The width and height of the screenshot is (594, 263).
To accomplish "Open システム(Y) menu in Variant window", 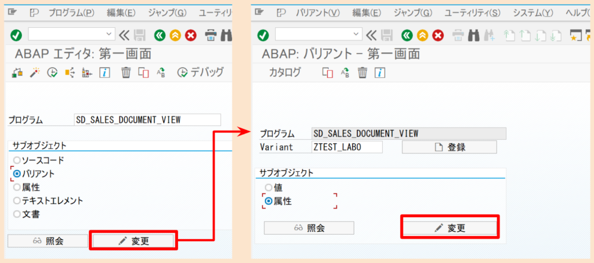I will click(533, 13).
